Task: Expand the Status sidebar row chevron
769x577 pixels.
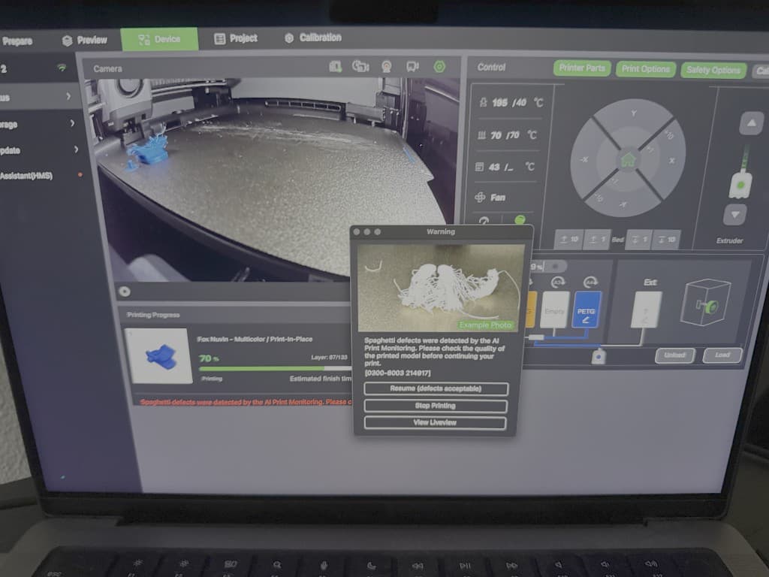Action: (68, 97)
